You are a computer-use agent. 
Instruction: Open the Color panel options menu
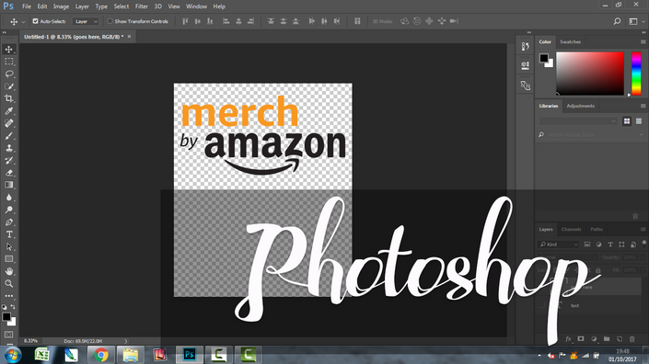(643, 41)
